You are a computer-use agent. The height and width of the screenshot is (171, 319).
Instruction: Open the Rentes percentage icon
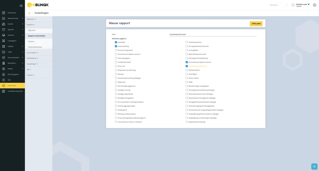(3, 69)
